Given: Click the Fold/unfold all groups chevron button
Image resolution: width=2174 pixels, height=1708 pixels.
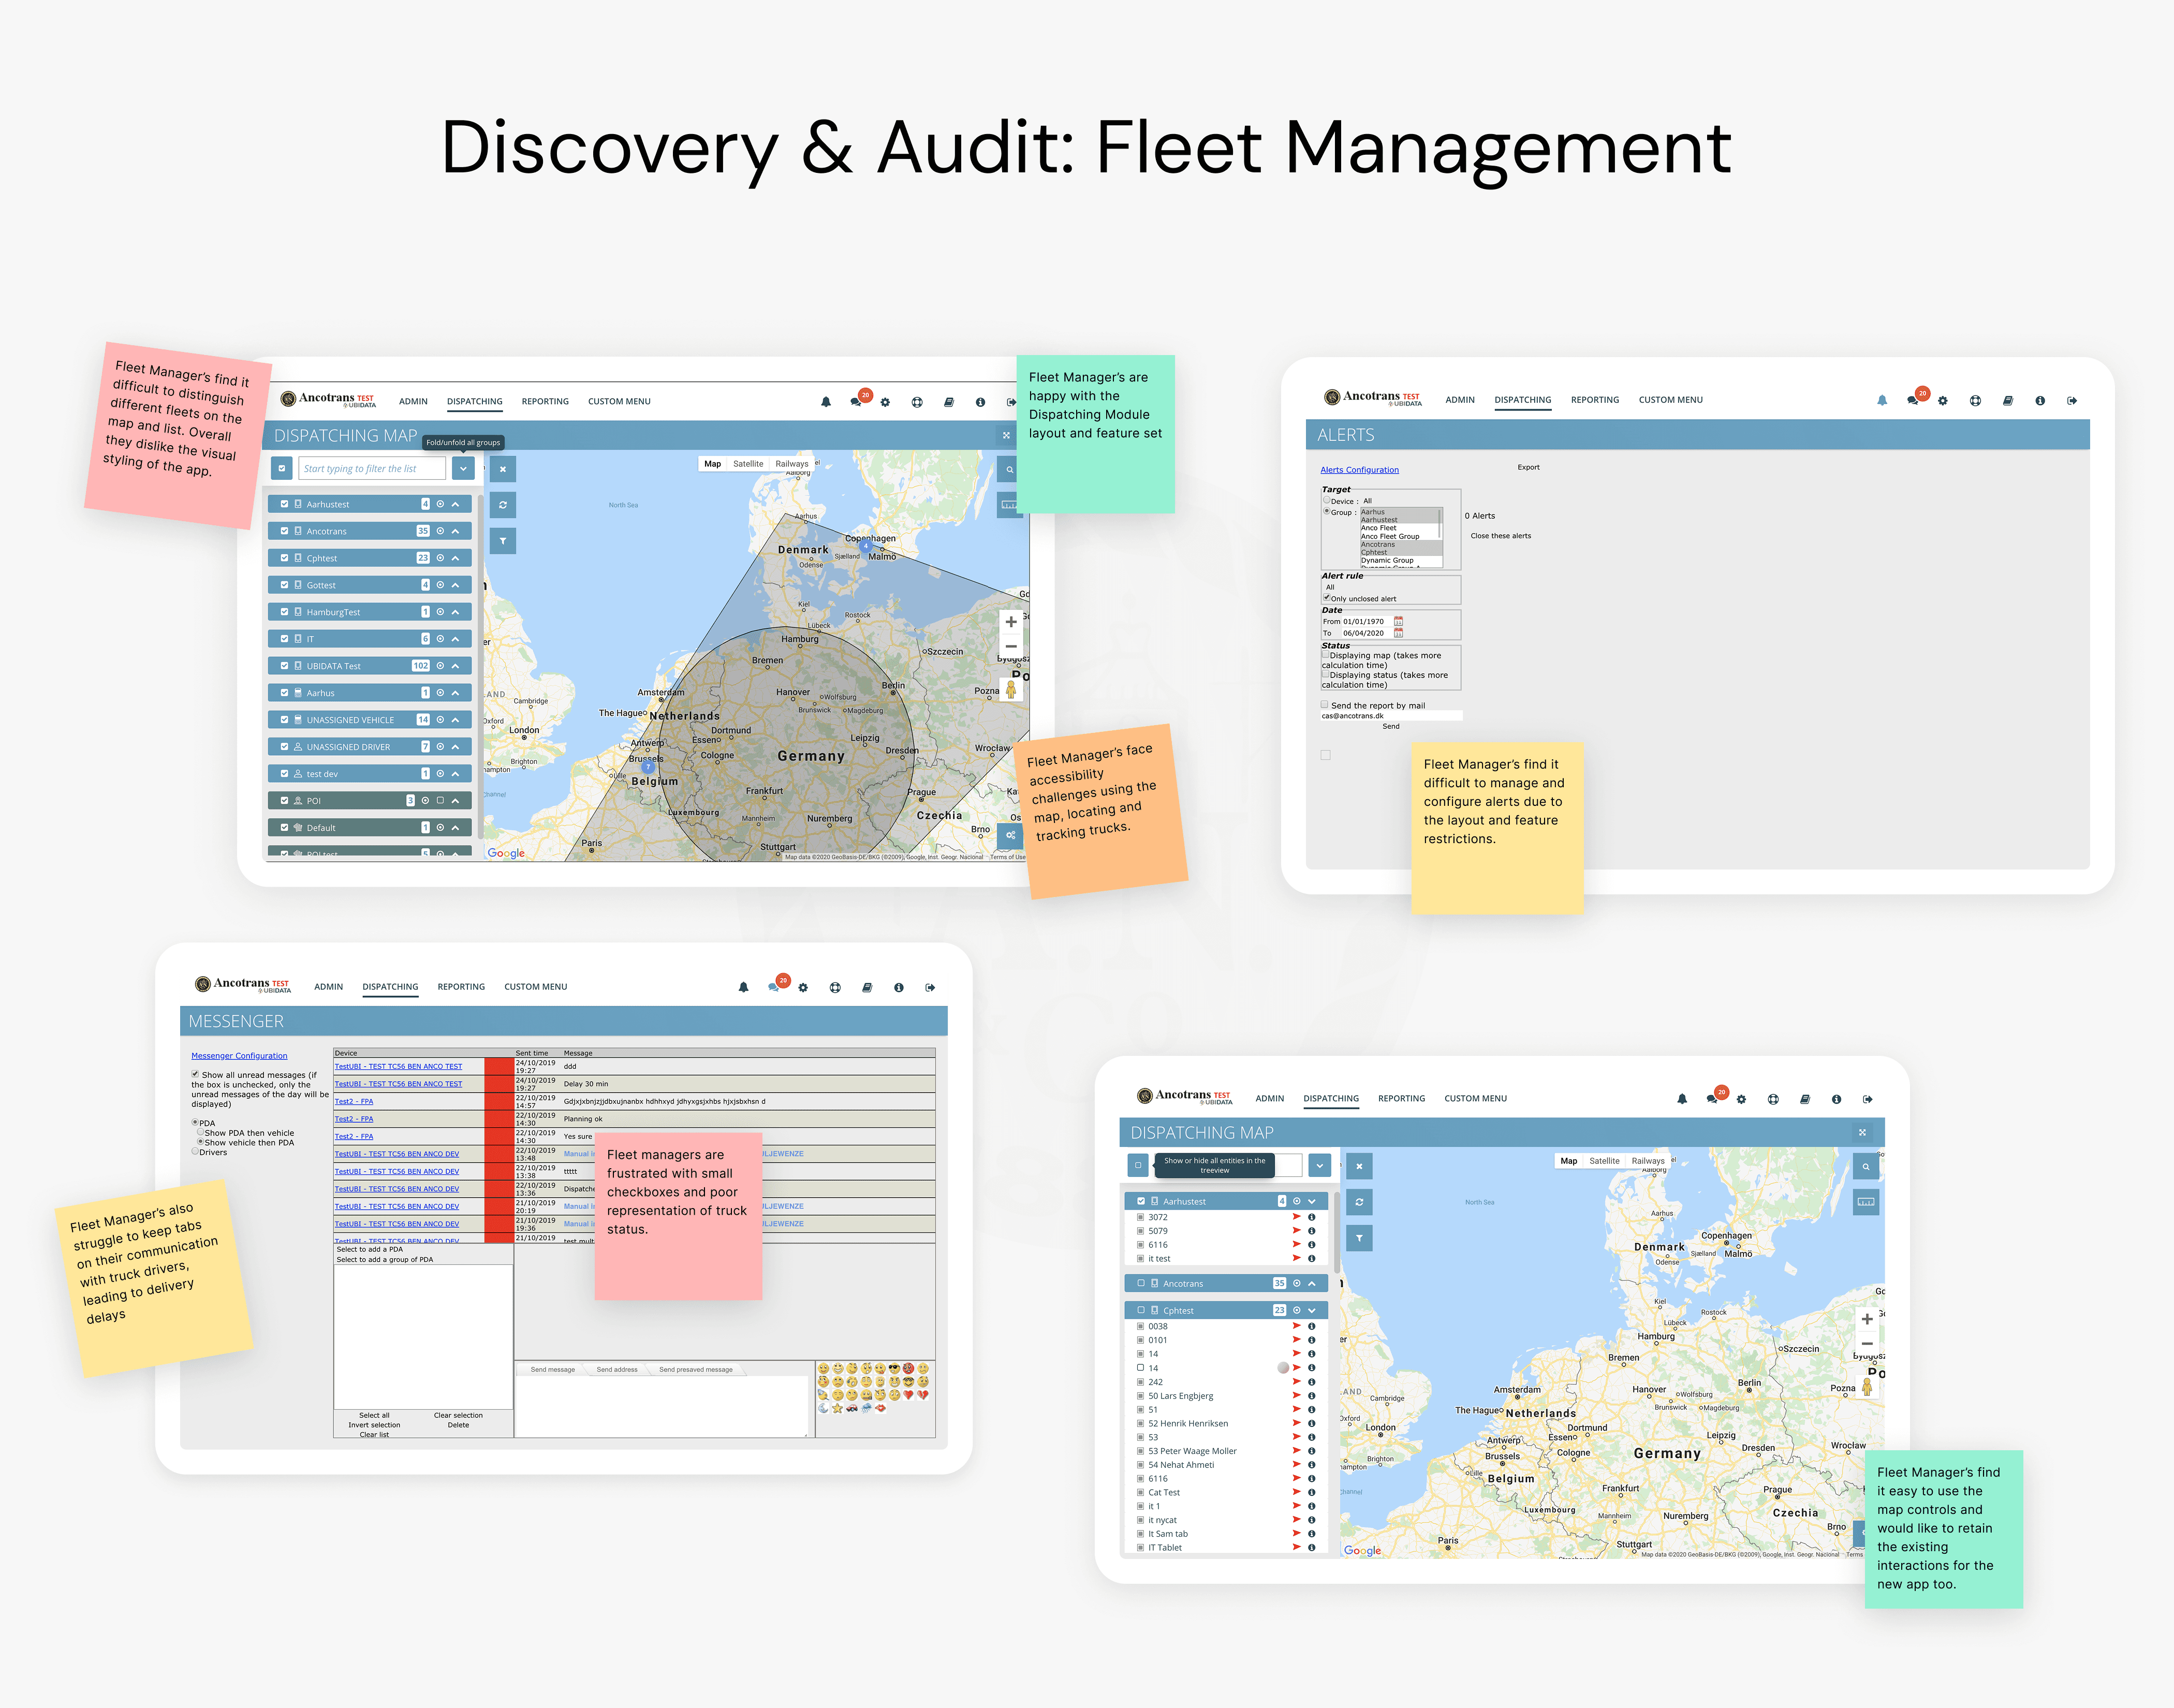Looking at the screenshot, I should click(463, 468).
